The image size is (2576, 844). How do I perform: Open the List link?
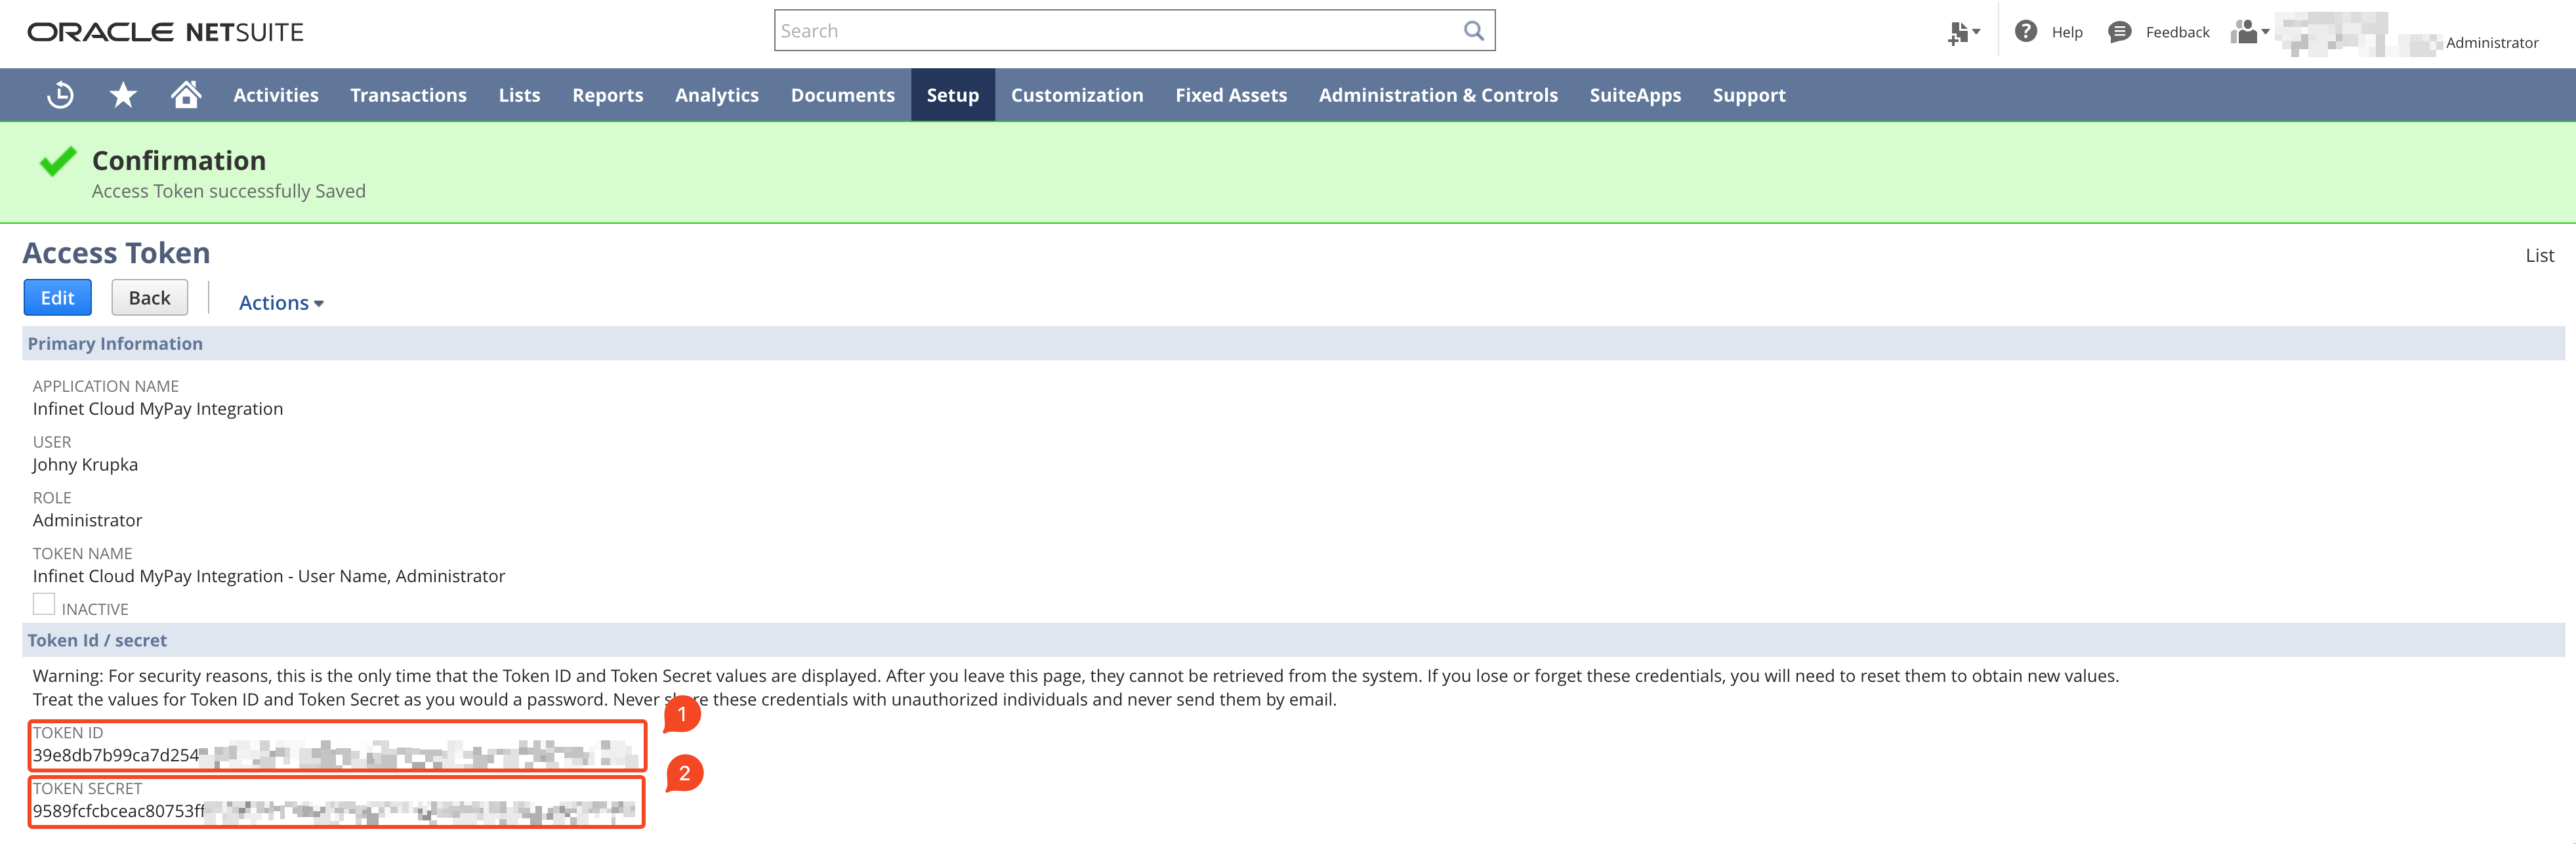[2538, 256]
